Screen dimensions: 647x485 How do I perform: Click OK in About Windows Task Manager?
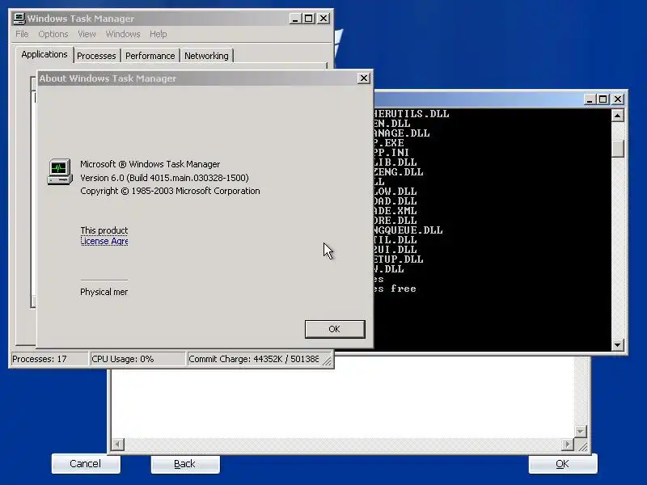coord(335,329)
